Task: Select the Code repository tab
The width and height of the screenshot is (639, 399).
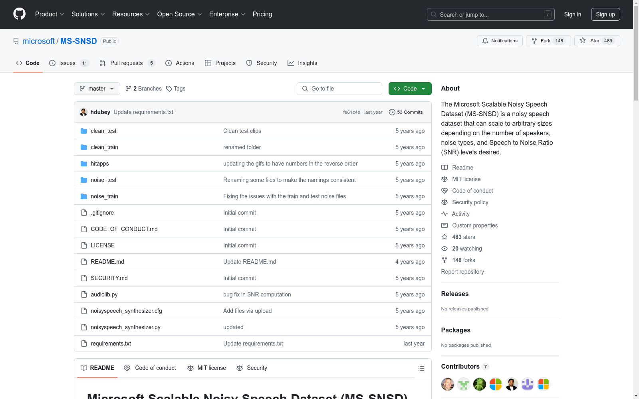Action: pos(28,63)
